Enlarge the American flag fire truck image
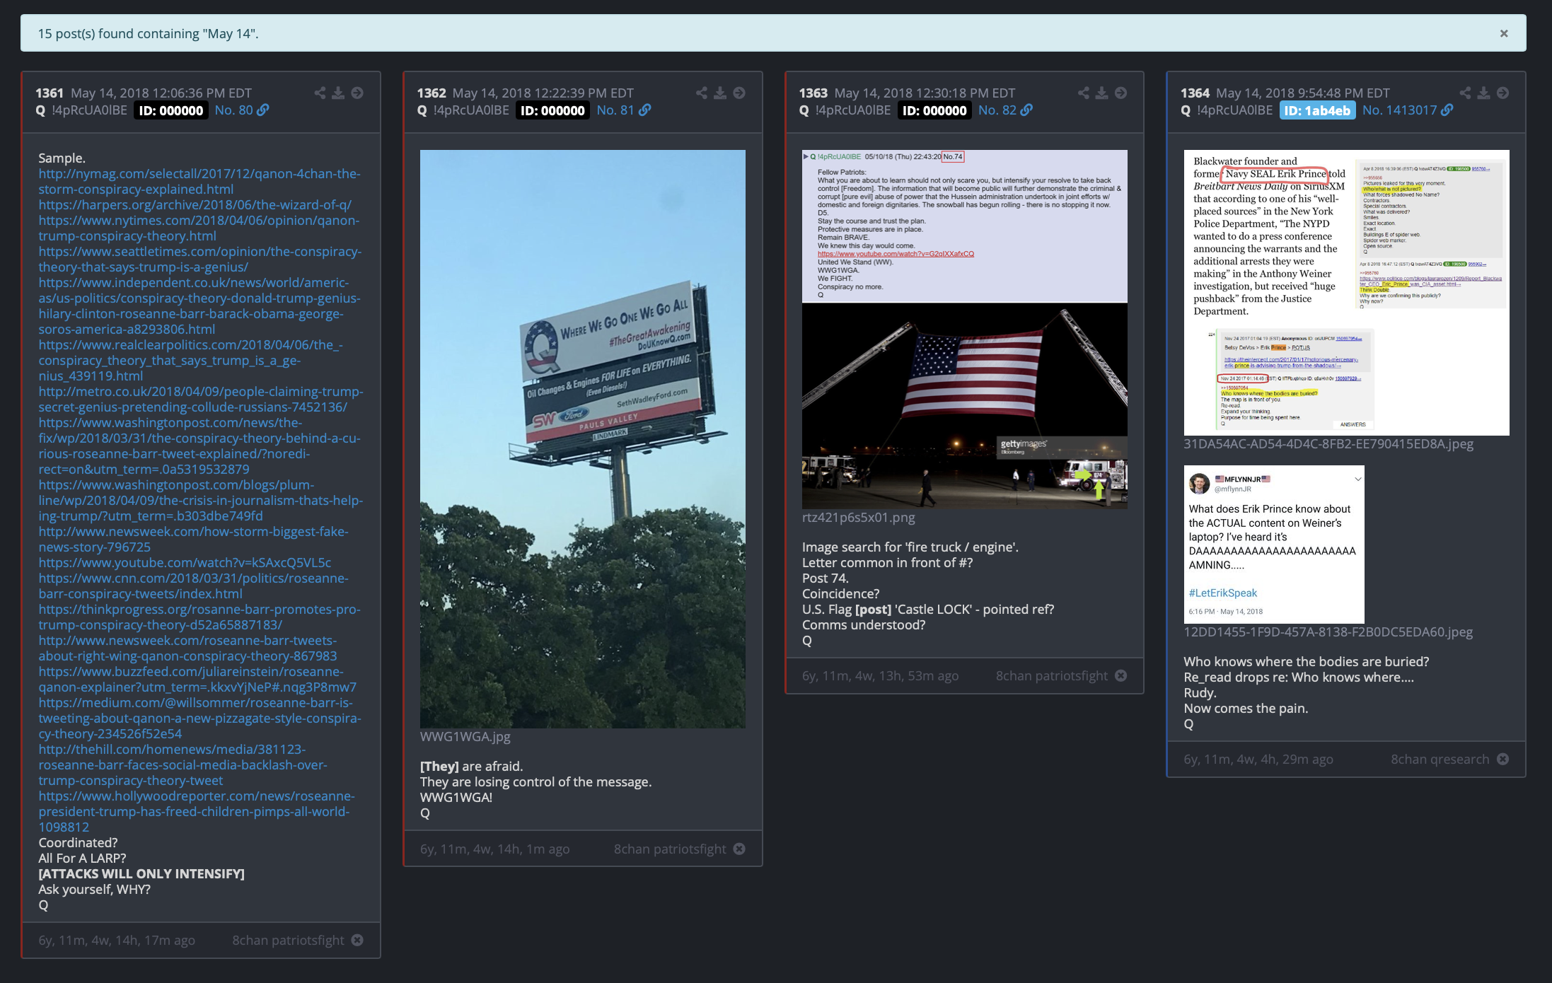 tap(964, 330)
